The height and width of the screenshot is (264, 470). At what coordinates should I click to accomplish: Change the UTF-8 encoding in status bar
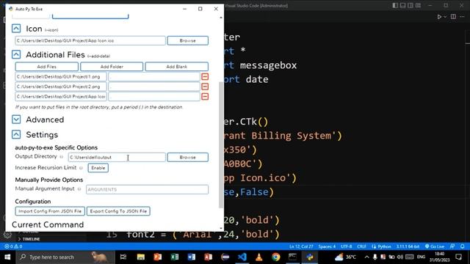pyautogui.click(x=346, y=246)
